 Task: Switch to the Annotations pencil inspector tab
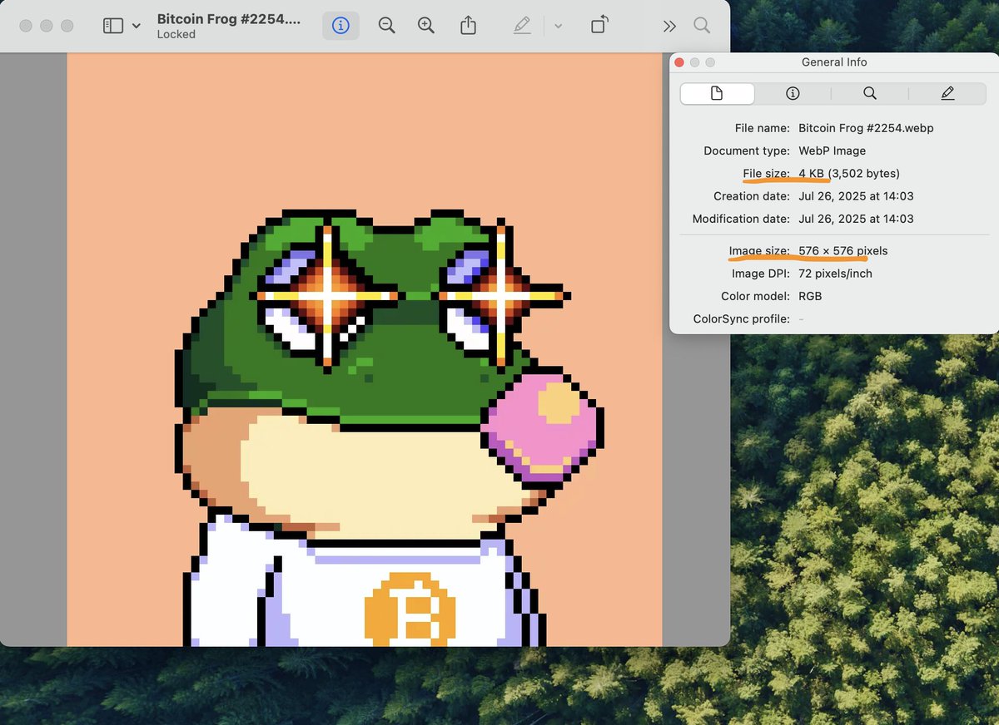coord(947,93)
